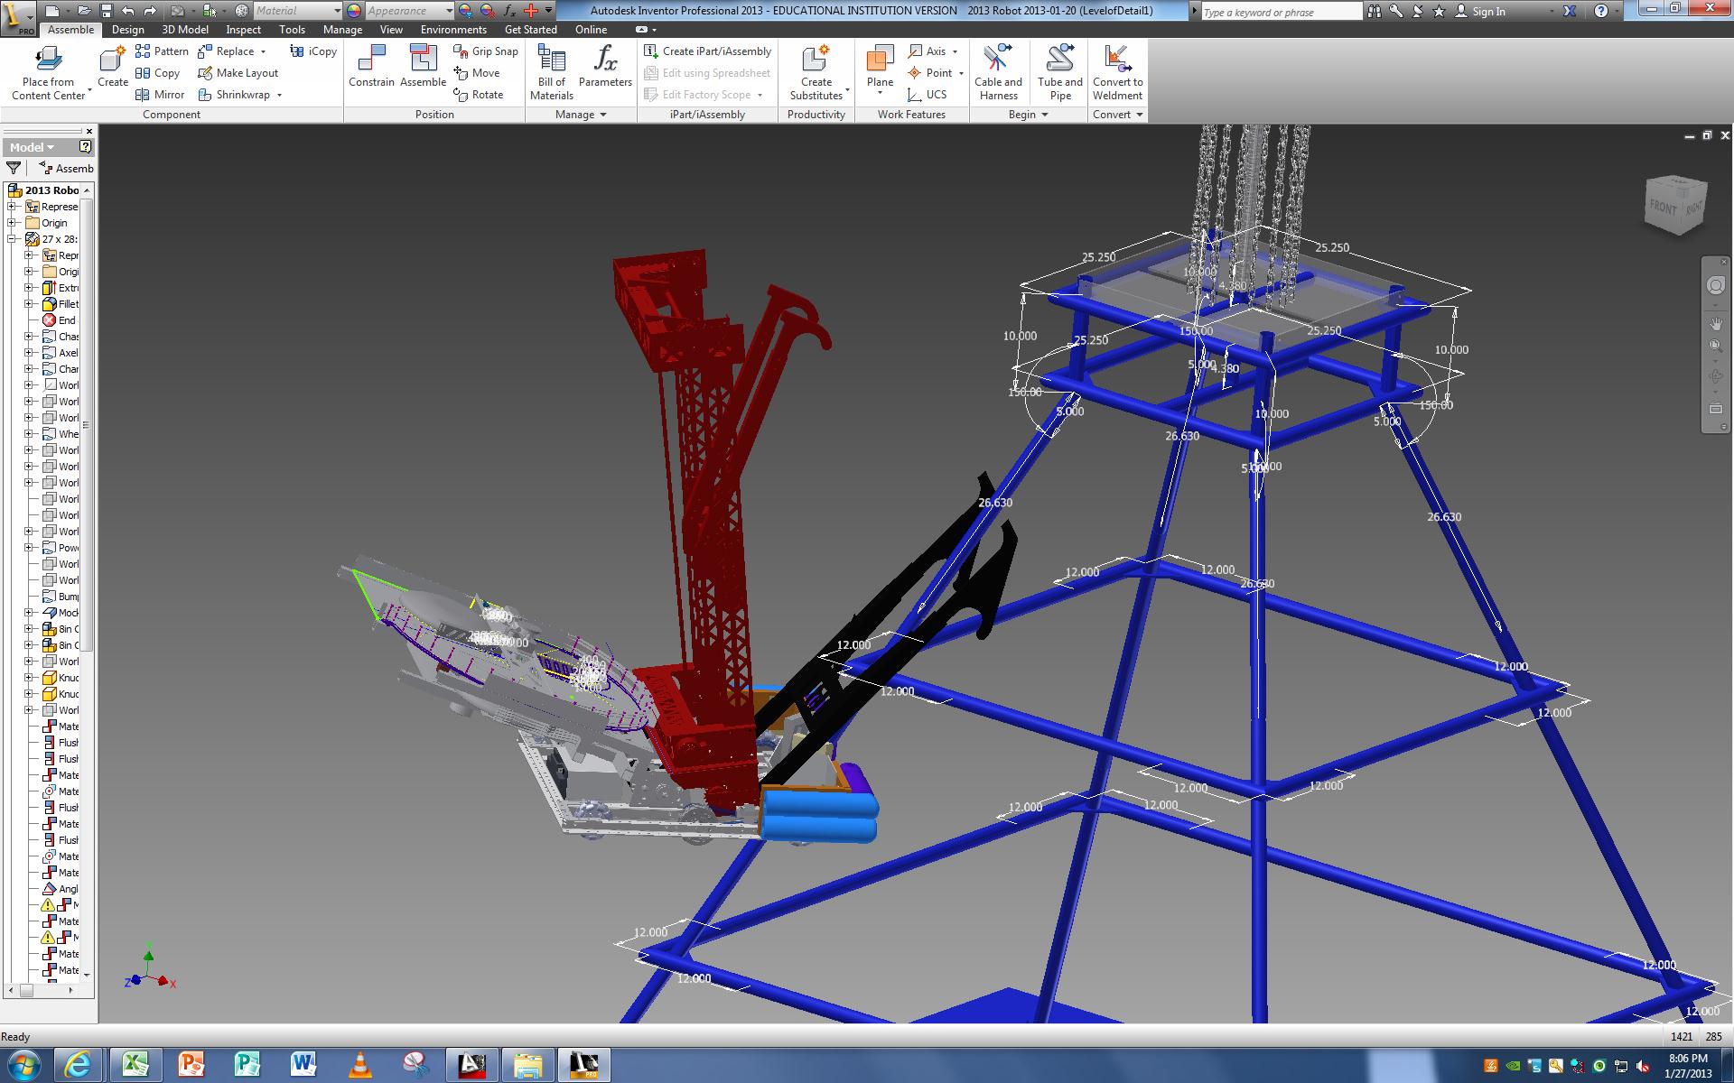Screen dimensions: 1734x1083
Task: Click the Undo arrow
Action: click(x=127, y=11)
